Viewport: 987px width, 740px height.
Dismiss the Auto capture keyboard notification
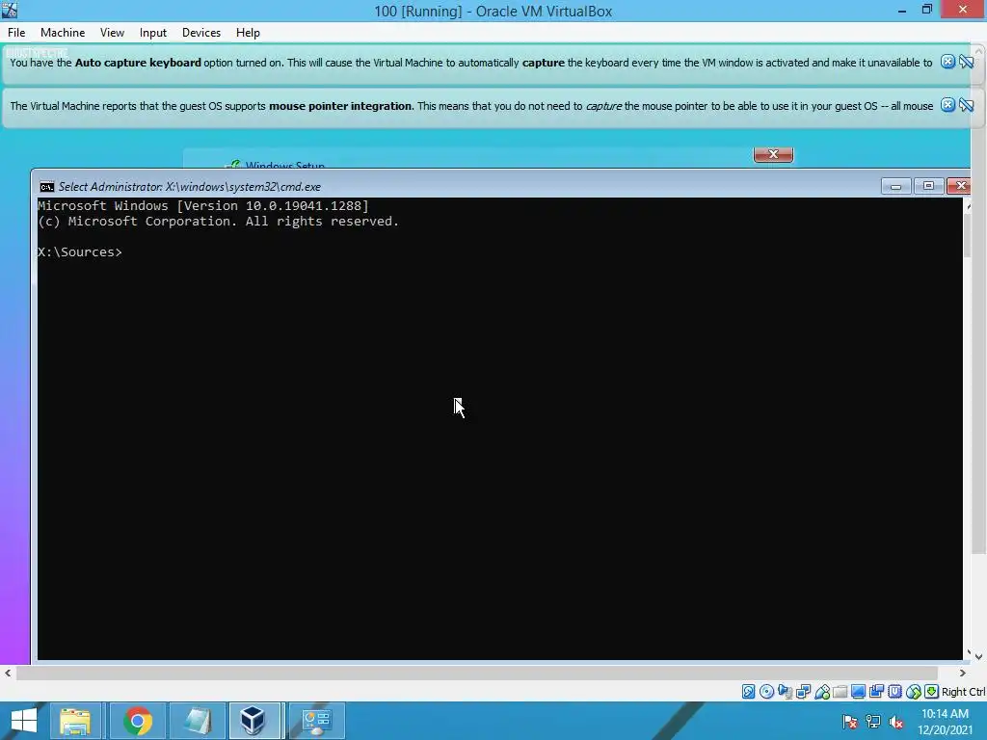coord(947,62)
